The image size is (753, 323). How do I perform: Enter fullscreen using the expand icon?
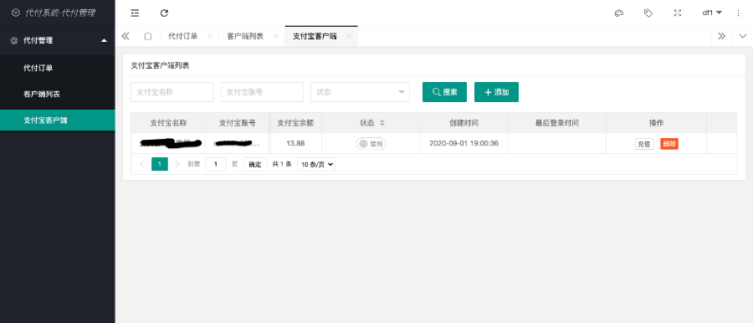point(678,13)
